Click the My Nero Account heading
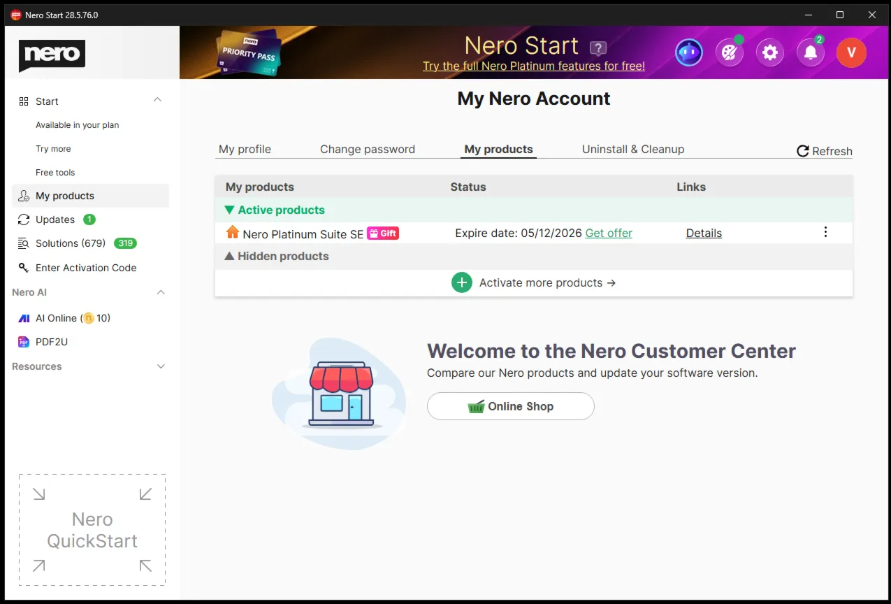 click(x=534, y=99)
